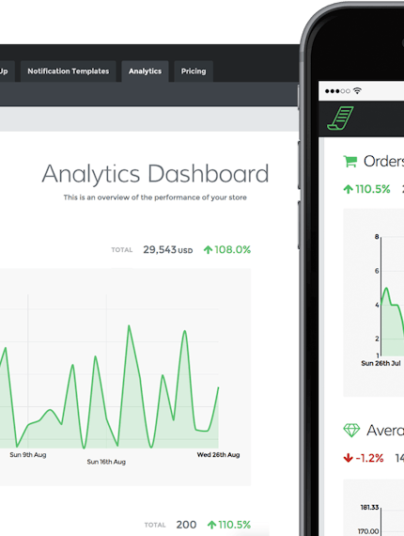Click the Orders heading on phone
The height and width of the screenshot is (536, 404).
384,162
